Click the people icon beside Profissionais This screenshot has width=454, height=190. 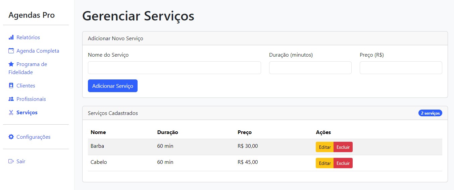(11, 99)
